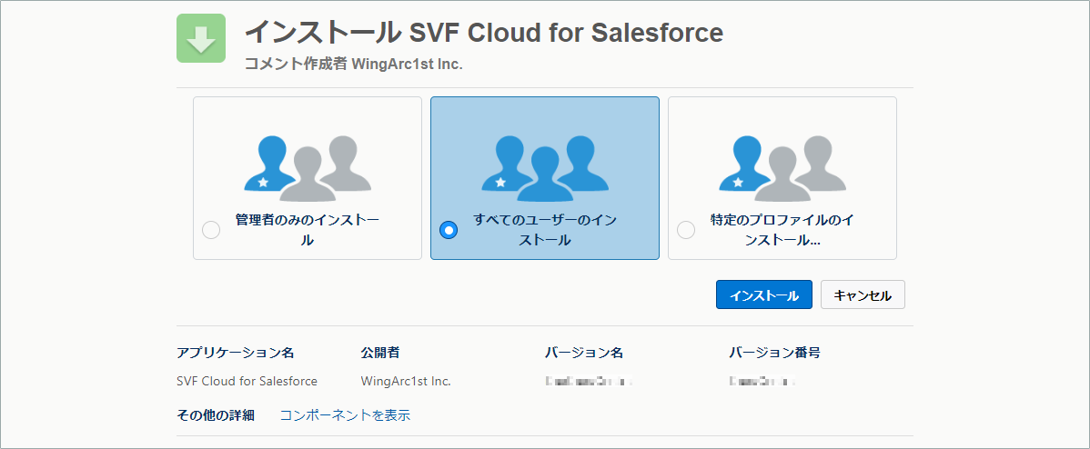The width and height of the screenshot is (1090, 449).
Task: Click the blue インストール button
Action: [764, 294]
